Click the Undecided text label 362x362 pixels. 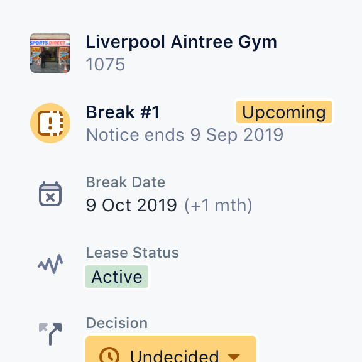[174, 356]
